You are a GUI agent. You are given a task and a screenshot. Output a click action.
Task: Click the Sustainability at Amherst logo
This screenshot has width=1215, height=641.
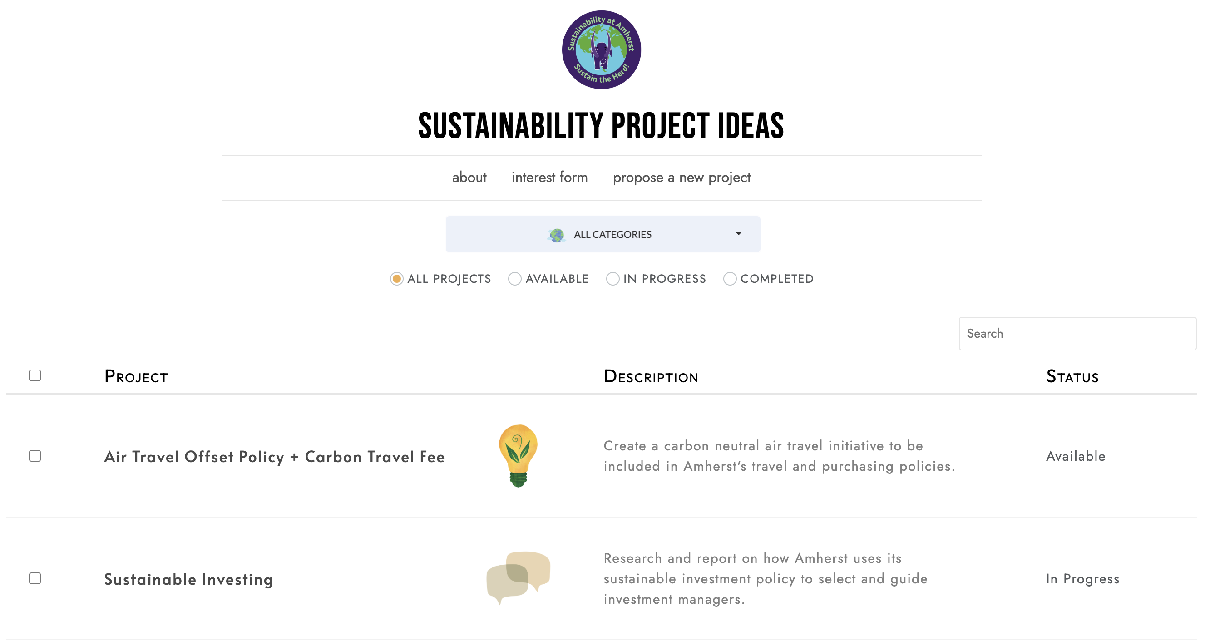click(x=601, y=49)
